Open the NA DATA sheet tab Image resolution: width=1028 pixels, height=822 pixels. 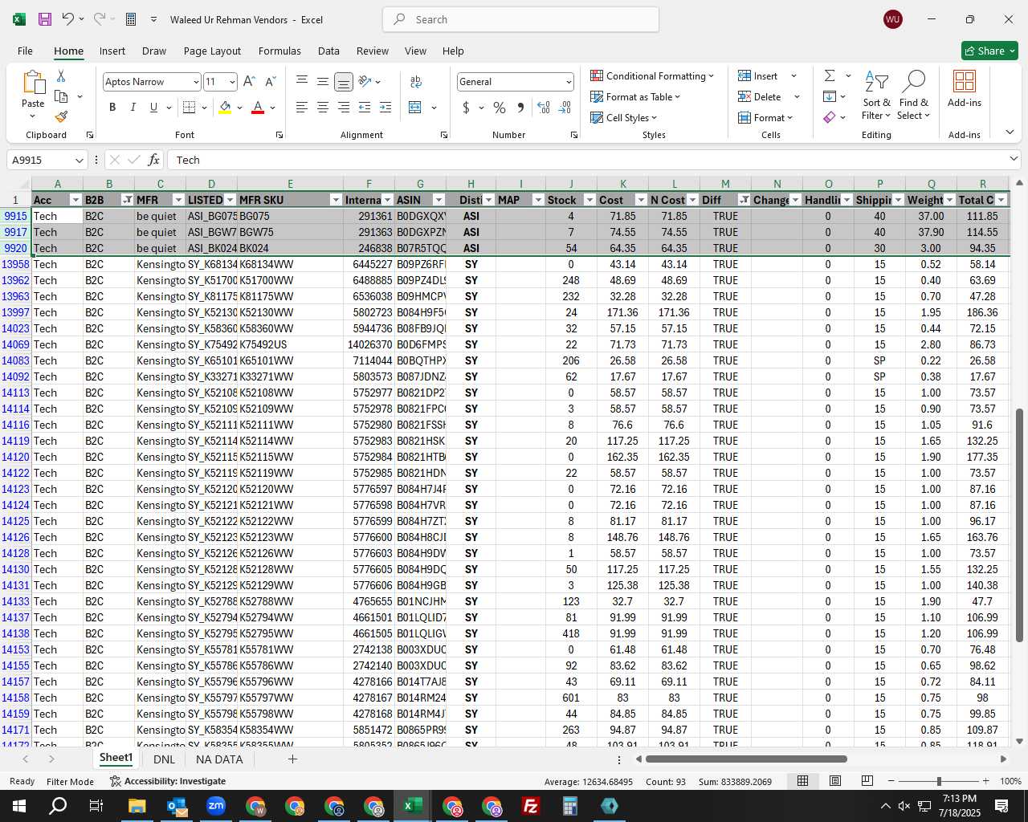[219, 759]
